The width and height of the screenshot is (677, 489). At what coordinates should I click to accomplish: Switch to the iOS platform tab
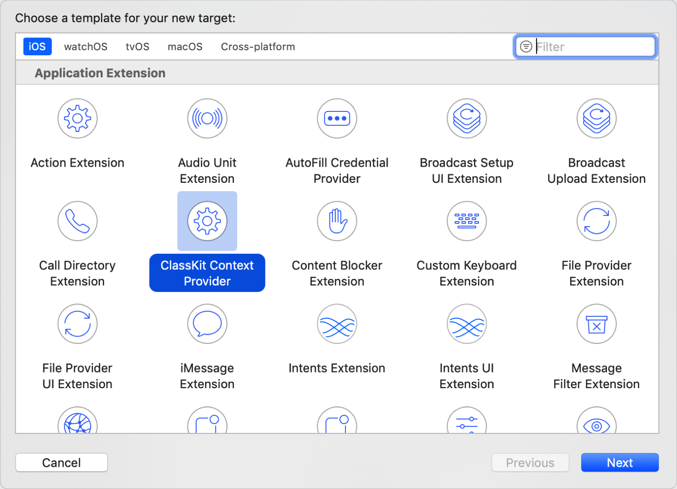37,47
